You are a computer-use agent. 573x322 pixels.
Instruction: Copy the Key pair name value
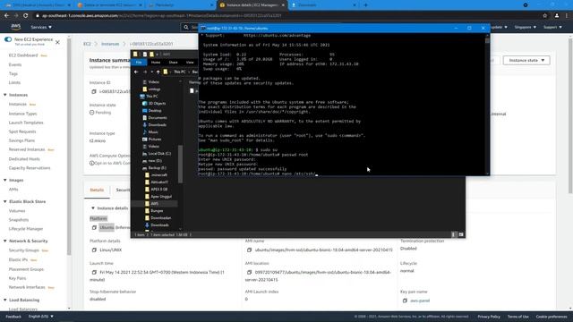click(405, 301)
